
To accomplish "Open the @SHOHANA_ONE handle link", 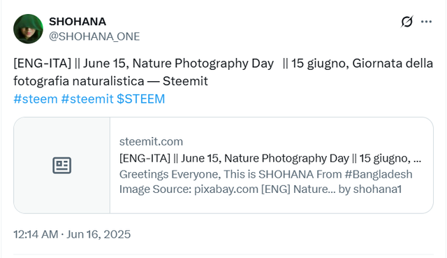I will coord(94,36).
